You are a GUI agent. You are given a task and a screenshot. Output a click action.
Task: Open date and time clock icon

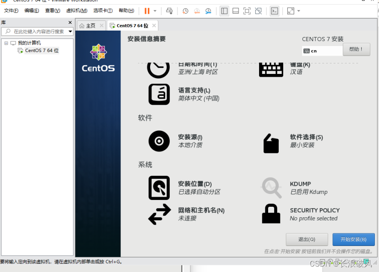click(x=158, y=70)
